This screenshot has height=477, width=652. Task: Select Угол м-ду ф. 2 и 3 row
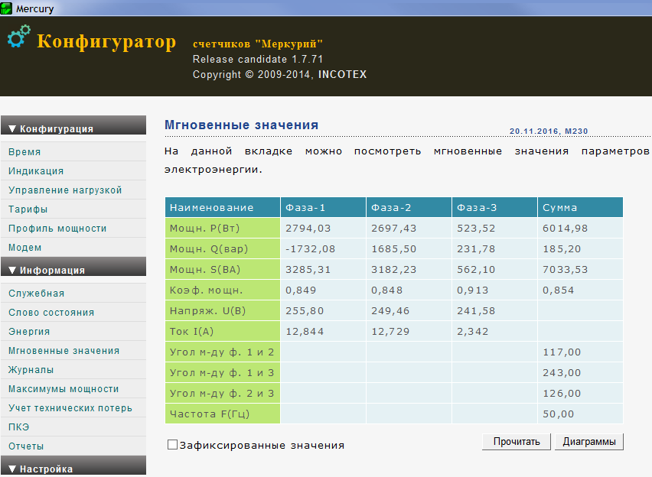tap(223, 393)
